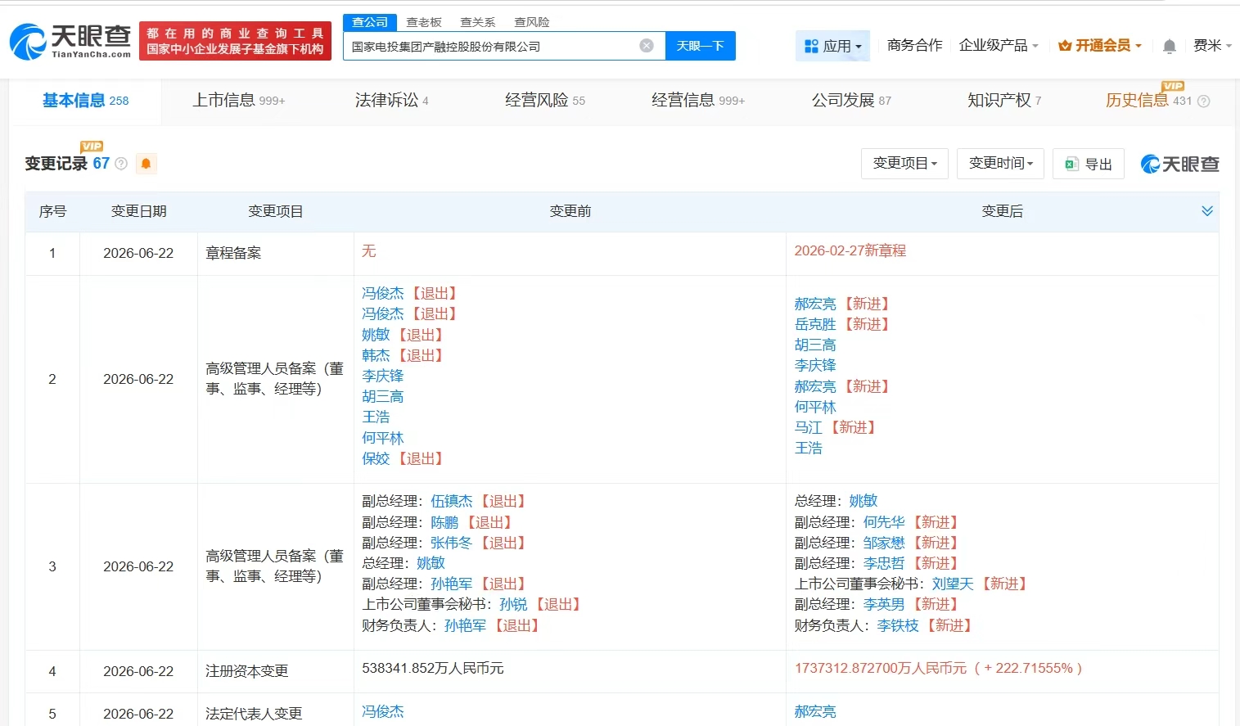1240x726 pixels.
Task: Open the 企业级产品 dropdown
Action: (x=999, y=46)
